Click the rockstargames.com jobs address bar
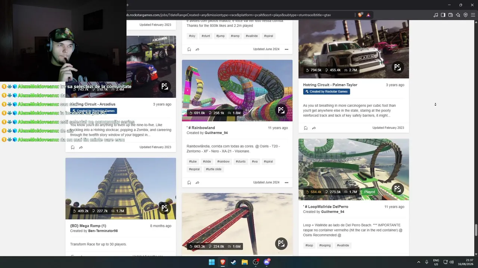The height and width of the screenshot is (268, 478). (x=239, y=15)
